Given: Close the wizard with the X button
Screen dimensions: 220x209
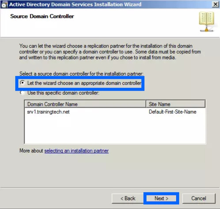Looking at the screenshot, I should pos(215,4).
